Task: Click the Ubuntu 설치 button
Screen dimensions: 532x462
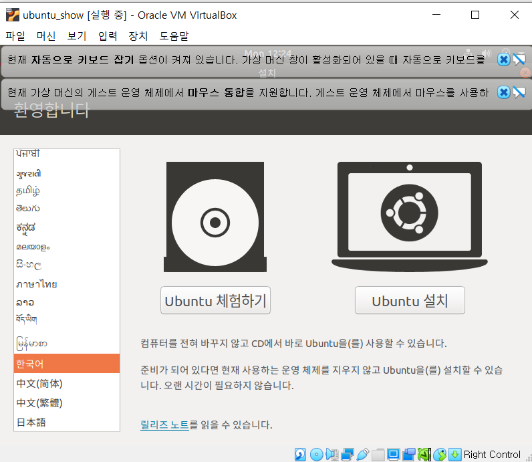Action: (410, 300)
